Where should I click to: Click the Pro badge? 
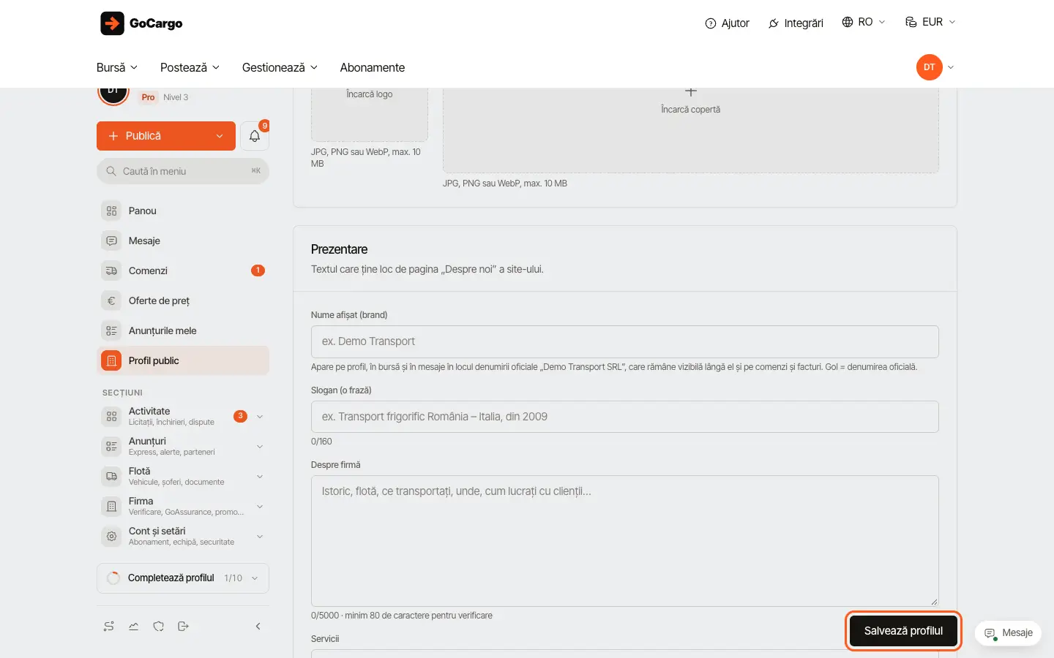click(x=149, y=97)
